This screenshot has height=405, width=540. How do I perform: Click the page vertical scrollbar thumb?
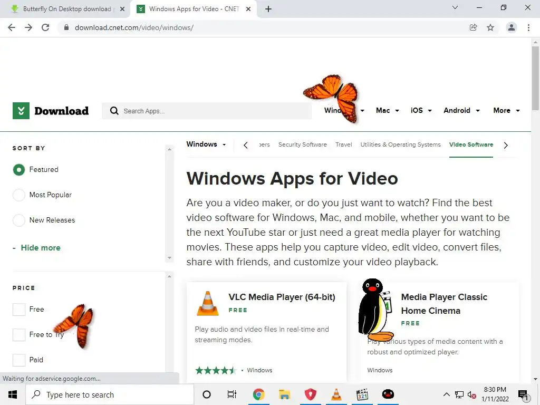pyautogui.click(x=535, y=78)
